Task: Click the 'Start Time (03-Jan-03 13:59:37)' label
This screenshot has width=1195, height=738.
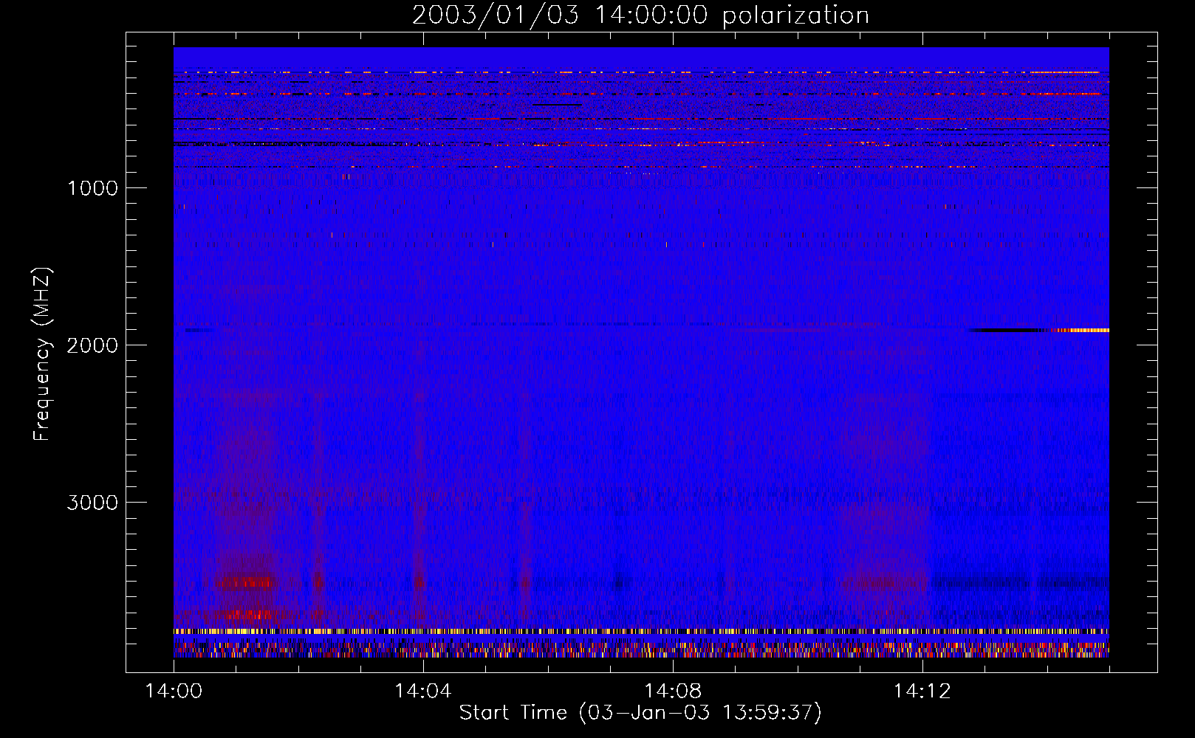Action: [640, 713]
